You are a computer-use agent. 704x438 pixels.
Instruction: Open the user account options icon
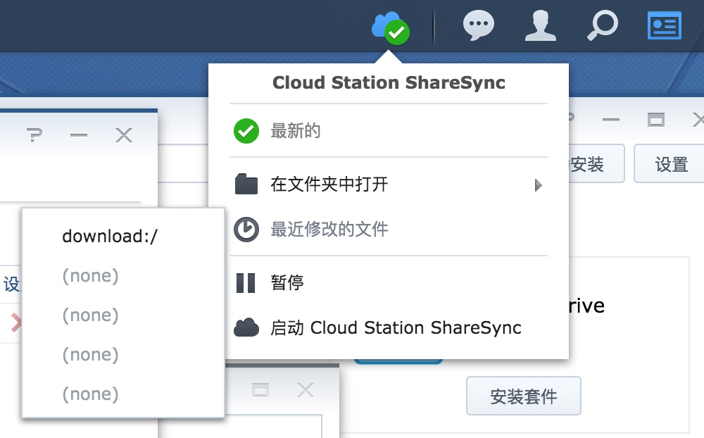coord(541,26)
